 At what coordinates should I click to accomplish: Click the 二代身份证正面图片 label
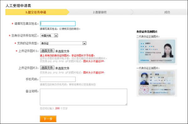pos(148,36)
